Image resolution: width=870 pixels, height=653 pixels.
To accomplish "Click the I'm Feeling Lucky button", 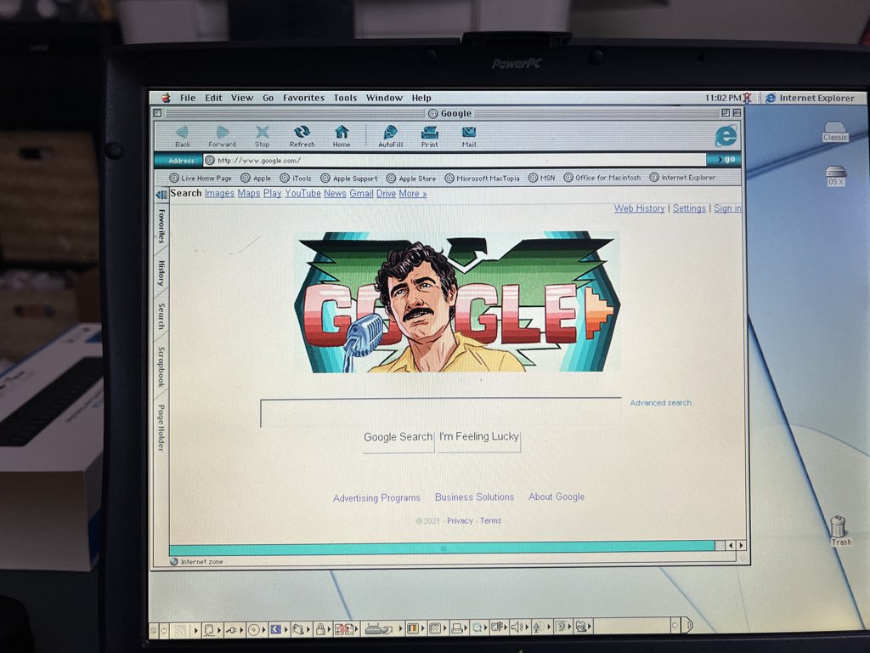I will [479, 438].
